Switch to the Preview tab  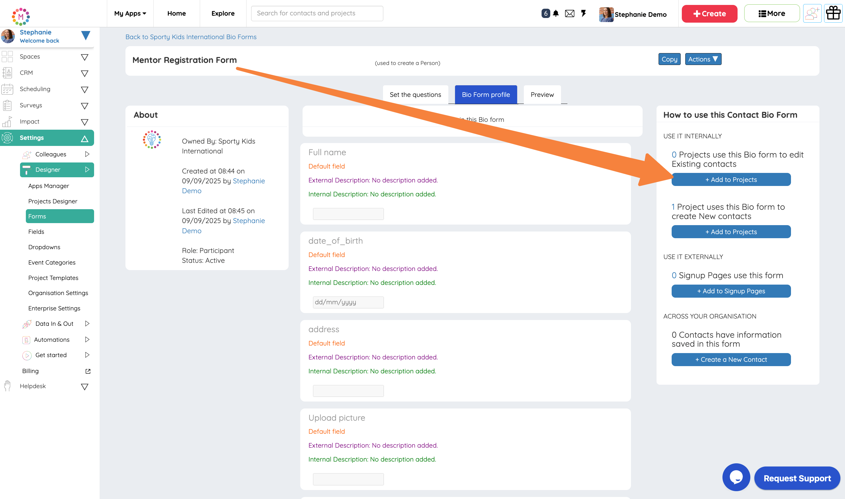pyautogui.click(x=542, y=95)
